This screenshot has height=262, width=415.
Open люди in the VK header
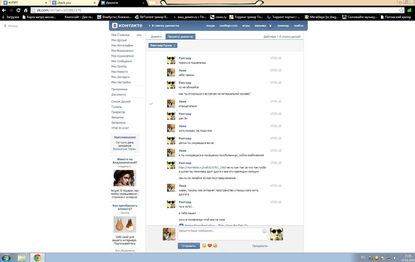(210, 26)
